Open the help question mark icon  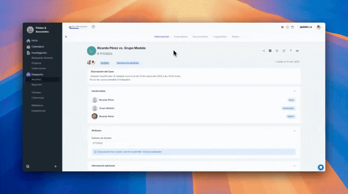tap(93, 27)
